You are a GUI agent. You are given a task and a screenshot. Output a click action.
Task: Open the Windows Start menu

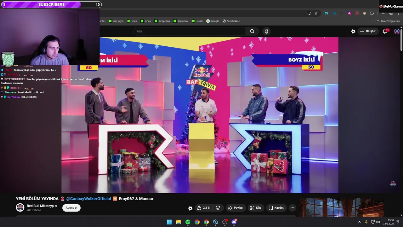[x=169, y=222]
